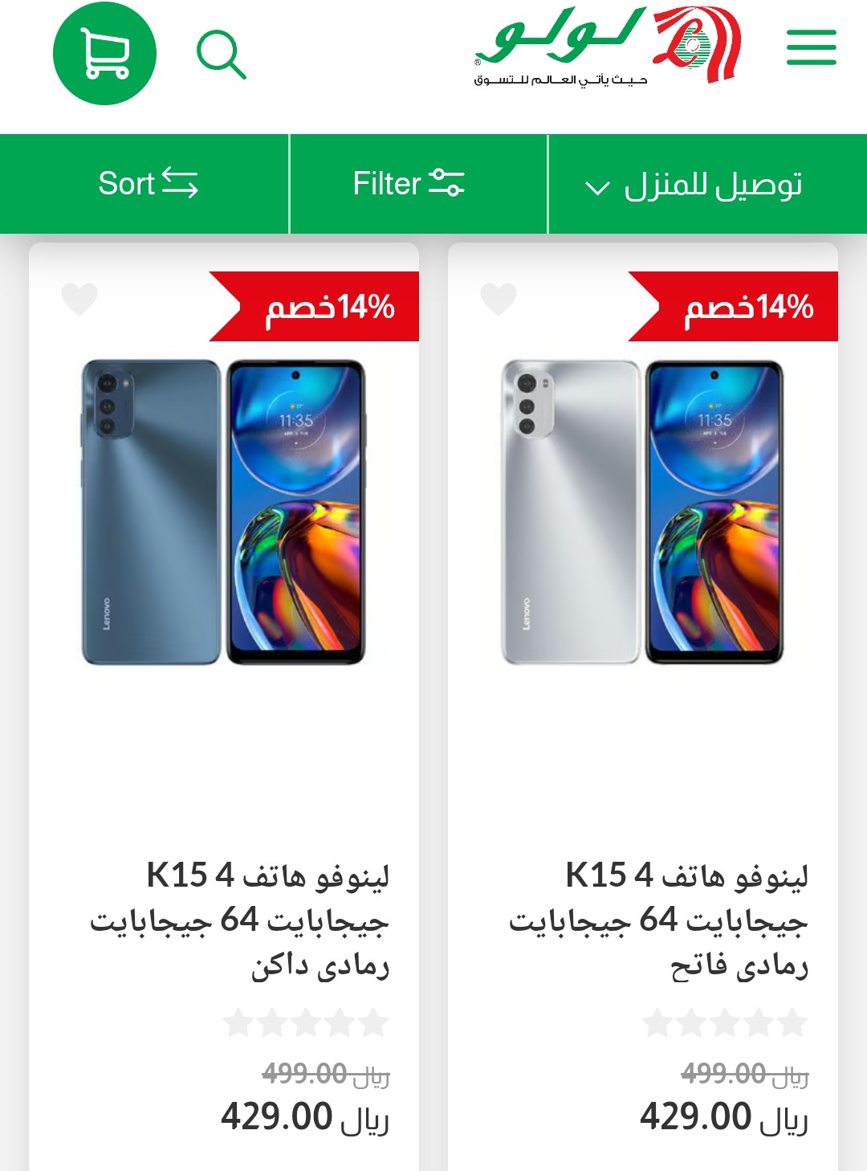Tap the search magnifier icon
The width and height of the screenshot is (867, 1171).
point(221,55)
